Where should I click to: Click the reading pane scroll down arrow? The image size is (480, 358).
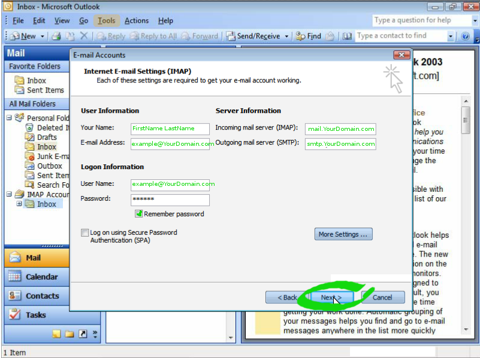(x=466, y=329)
